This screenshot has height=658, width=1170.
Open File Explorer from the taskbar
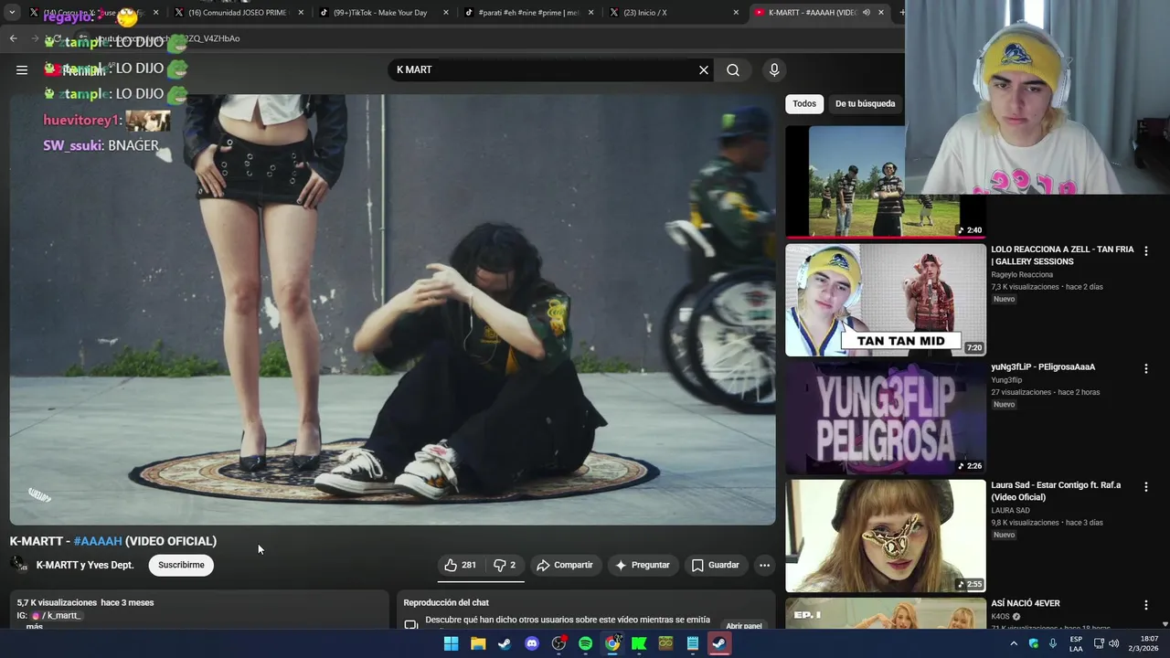[478, 643]
